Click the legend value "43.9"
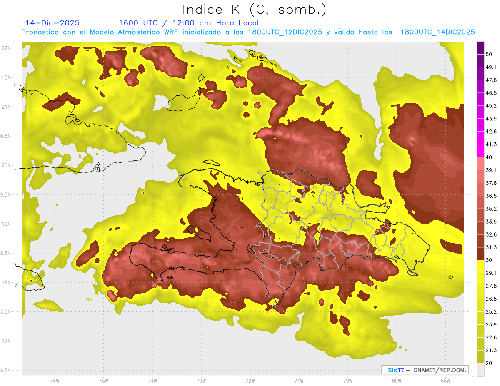The height and width of the screenshot is (386, 500). click(491, 119)
